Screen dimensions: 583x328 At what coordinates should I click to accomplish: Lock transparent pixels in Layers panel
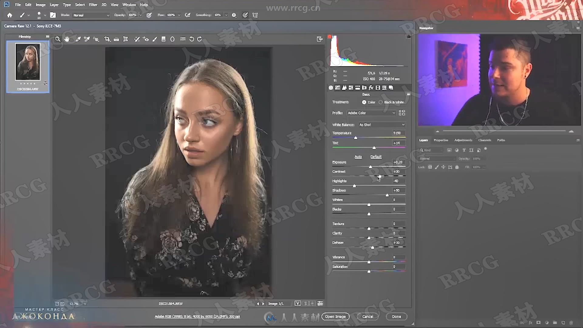[430, 167]
